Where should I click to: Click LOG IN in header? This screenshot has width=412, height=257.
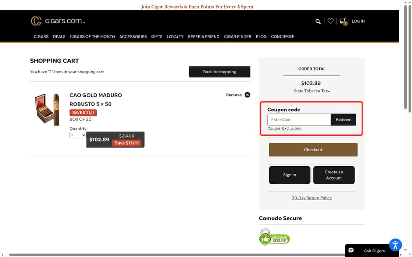[x=358, y=21]
